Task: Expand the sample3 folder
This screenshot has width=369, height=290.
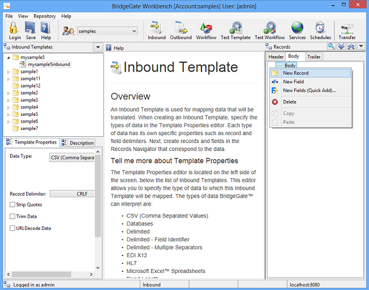Action: point(9,100)
